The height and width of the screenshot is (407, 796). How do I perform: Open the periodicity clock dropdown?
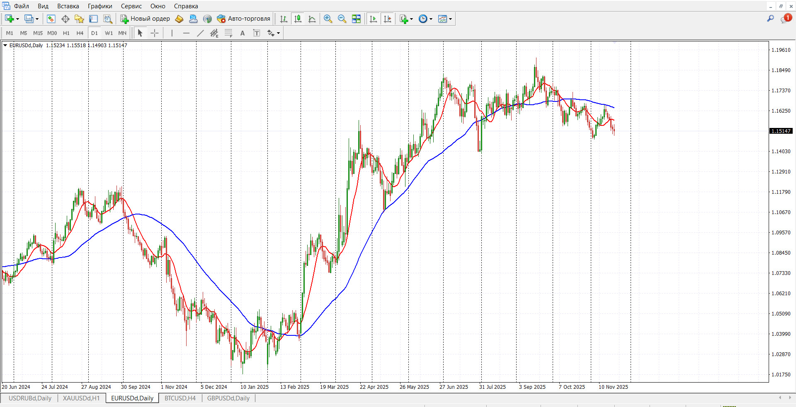(431, 19)
